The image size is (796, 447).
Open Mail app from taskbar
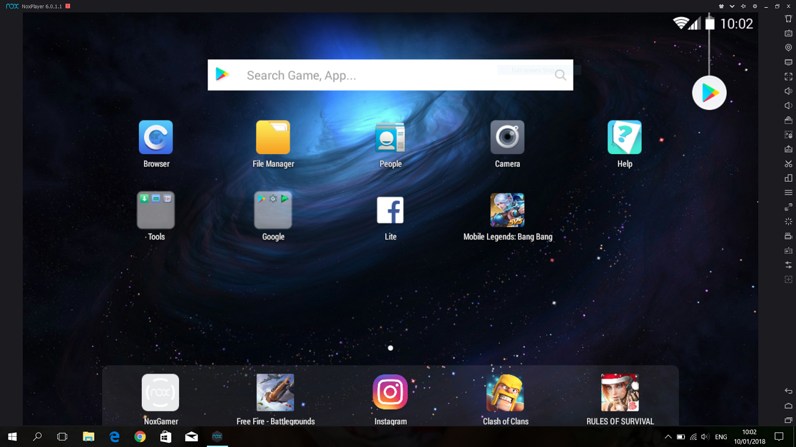click(192, 437)
